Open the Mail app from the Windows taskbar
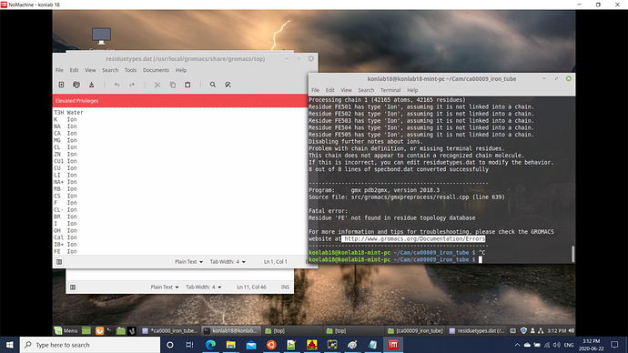The height and width of the screenshot is (353, 628). [x=251, y=345]
